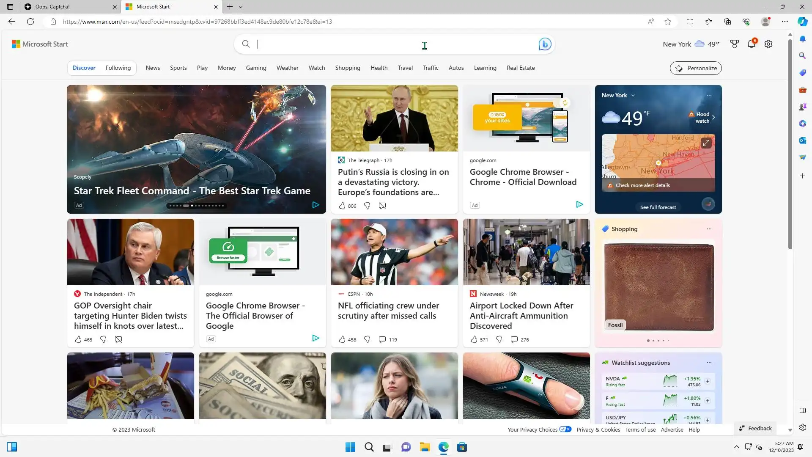The width and height of the screenshot is (812, 457).
Task: Open the Sports navigation tab
Action: [178, 68]
